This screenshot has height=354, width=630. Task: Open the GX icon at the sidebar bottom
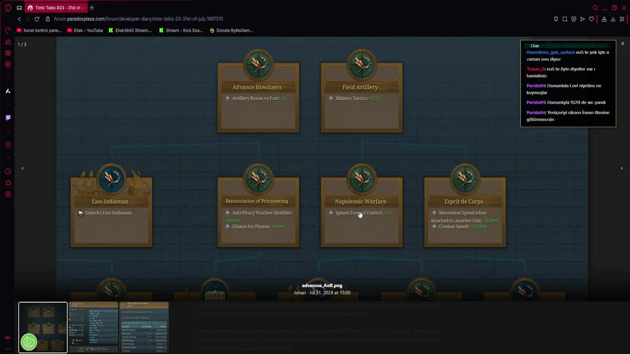coord(7,338)
